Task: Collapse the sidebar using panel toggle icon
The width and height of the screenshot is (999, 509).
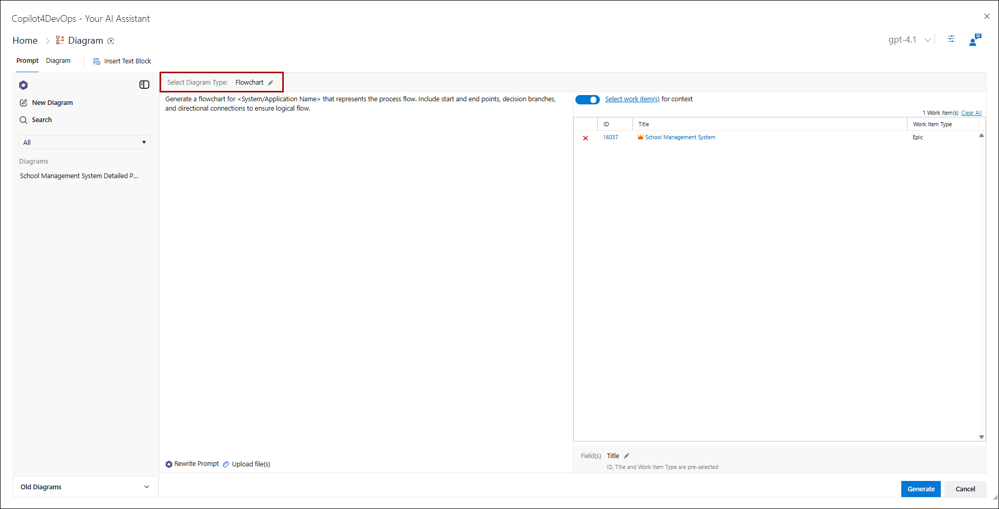Action: [x=144, y=85]
